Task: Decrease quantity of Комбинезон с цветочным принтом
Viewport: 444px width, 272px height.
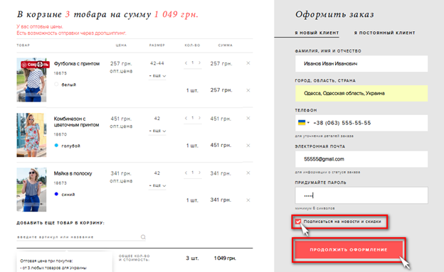Action: click(186, 118)
